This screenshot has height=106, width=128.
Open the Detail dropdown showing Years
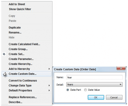coord(94,84)
